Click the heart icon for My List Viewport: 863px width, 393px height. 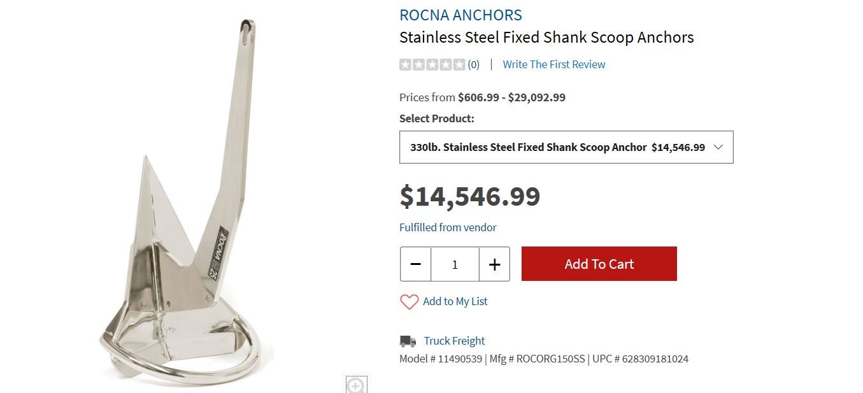click(409, 302)
